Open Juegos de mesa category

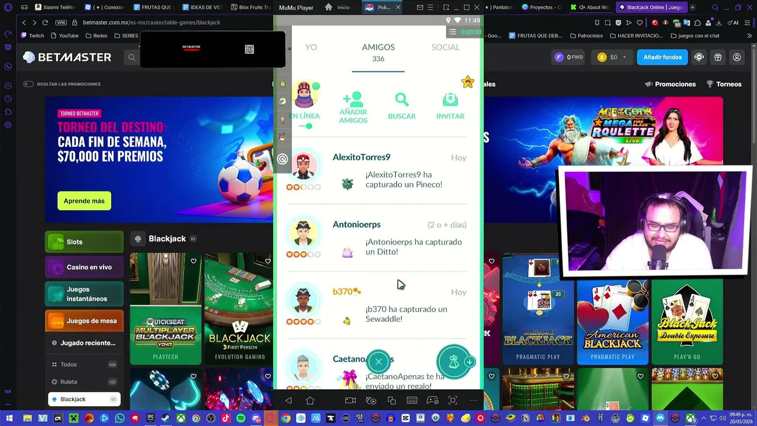[84, 321]
